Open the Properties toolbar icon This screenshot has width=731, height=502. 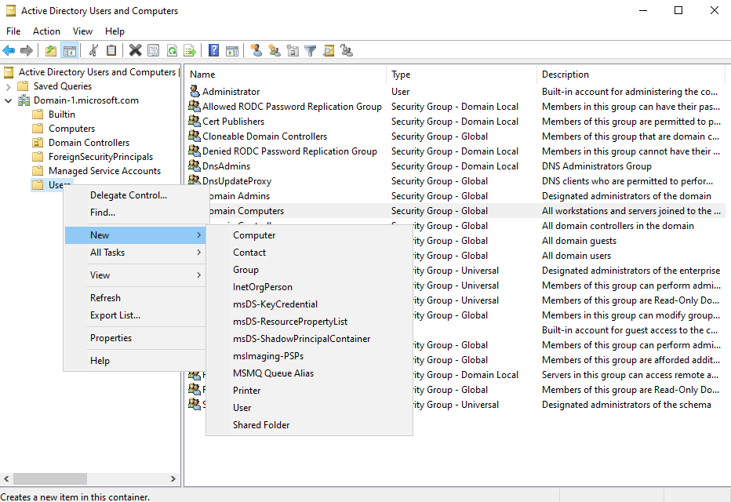[154, 50]
